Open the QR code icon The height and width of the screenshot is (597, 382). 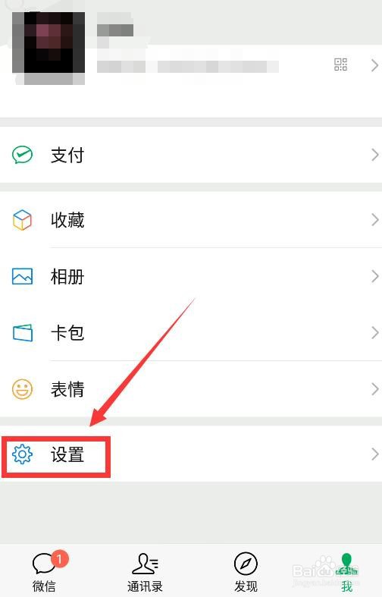[x=340, y=64]
